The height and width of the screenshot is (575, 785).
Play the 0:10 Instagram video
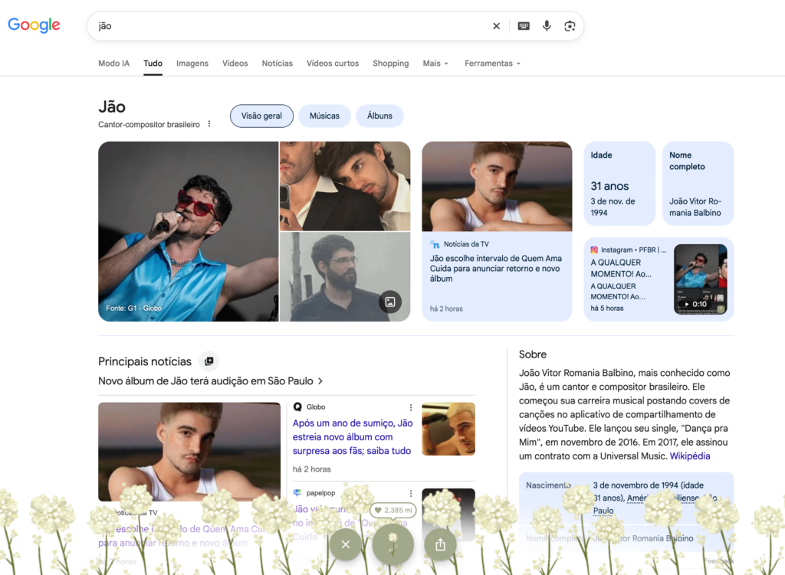click(700, 279)
